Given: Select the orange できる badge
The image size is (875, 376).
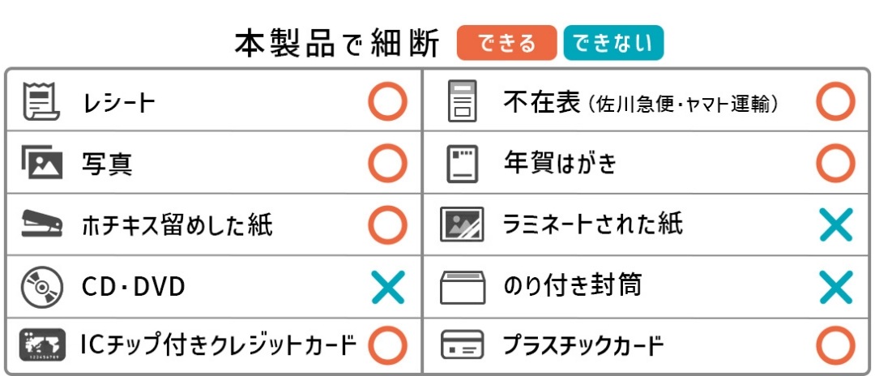Looking at the screenshot, I should click(507, 43).
